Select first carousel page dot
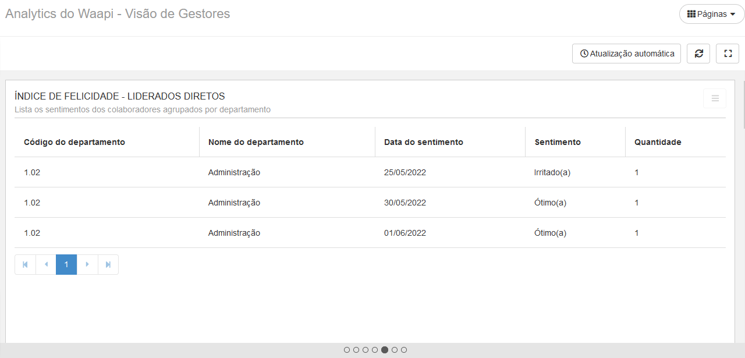The height and width of the screenshot is (358, 745). 347,350
